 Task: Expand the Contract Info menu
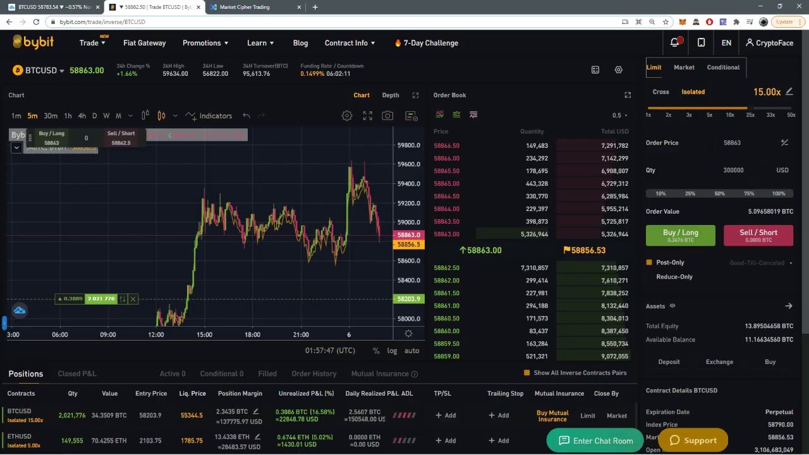coord(350,43)
